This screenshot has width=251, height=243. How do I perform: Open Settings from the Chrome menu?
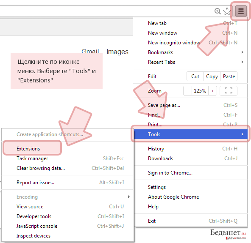click(x=157, y=187)
